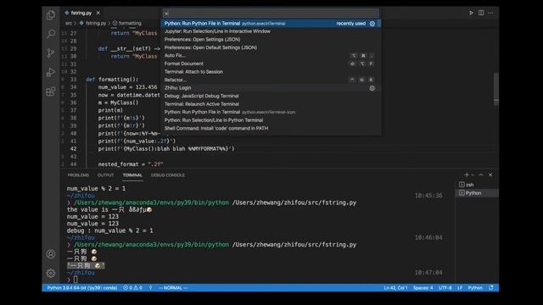Close the terminal panel
This screenshot has height=305, width=543.
coord(490,175)
